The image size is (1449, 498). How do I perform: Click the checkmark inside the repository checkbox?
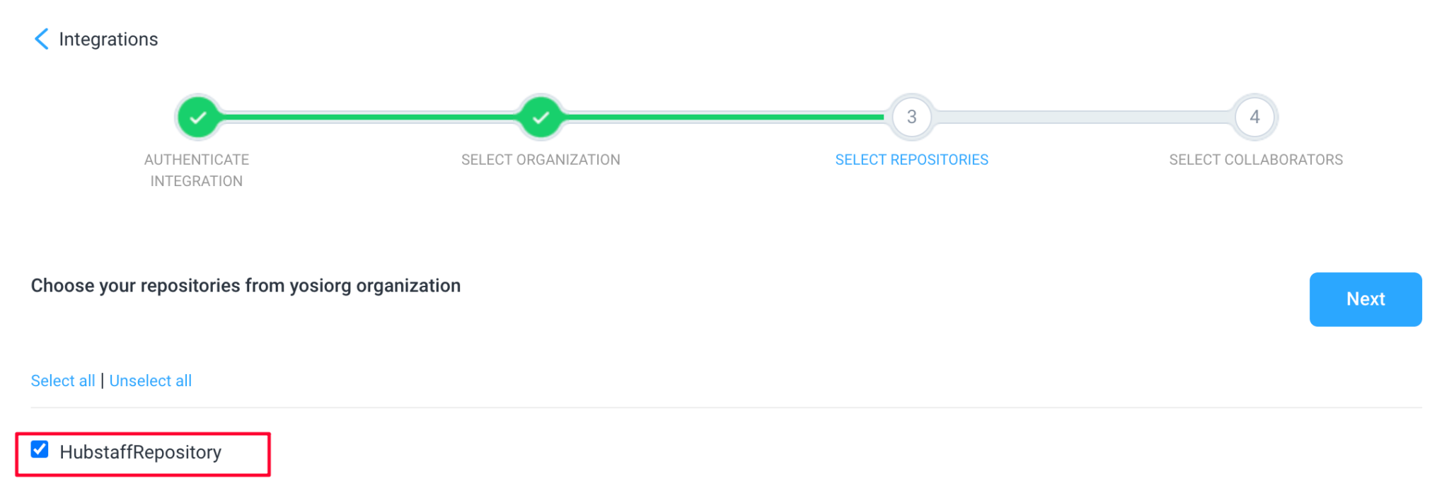[x=40, y=448]
